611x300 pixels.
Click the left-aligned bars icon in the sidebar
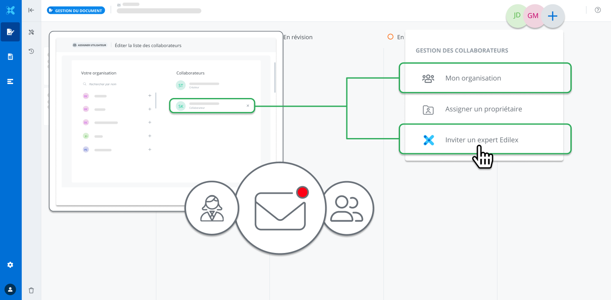[x=10, y=81]
